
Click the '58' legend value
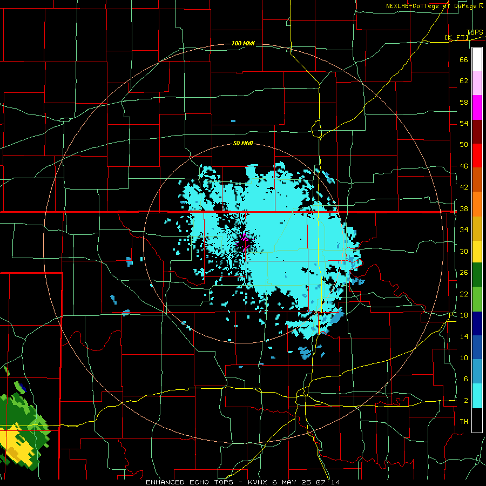(x=464, y=102)
